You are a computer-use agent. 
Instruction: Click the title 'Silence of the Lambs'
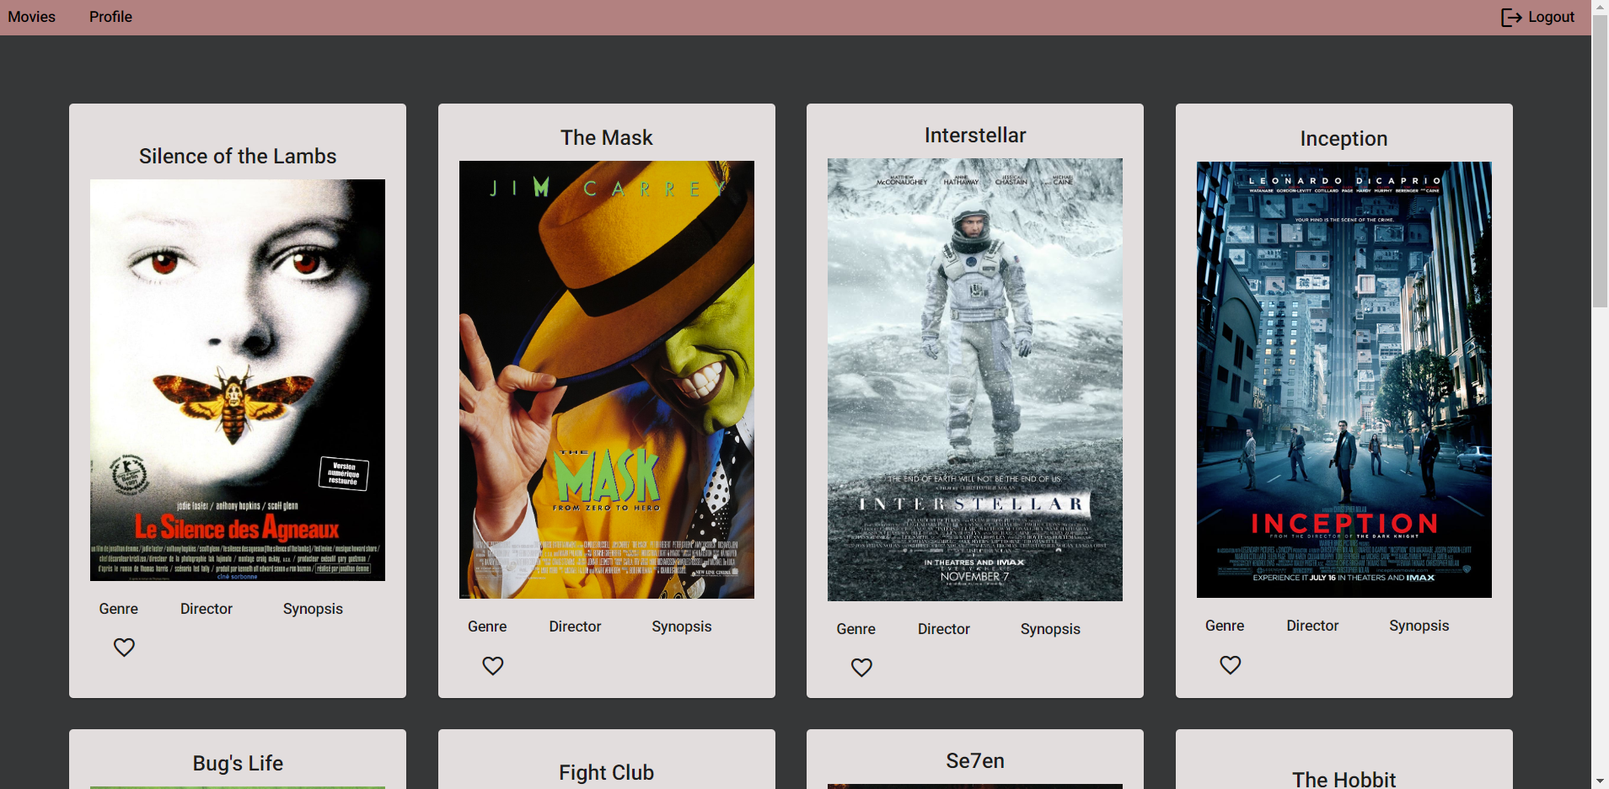coord(238,157)
